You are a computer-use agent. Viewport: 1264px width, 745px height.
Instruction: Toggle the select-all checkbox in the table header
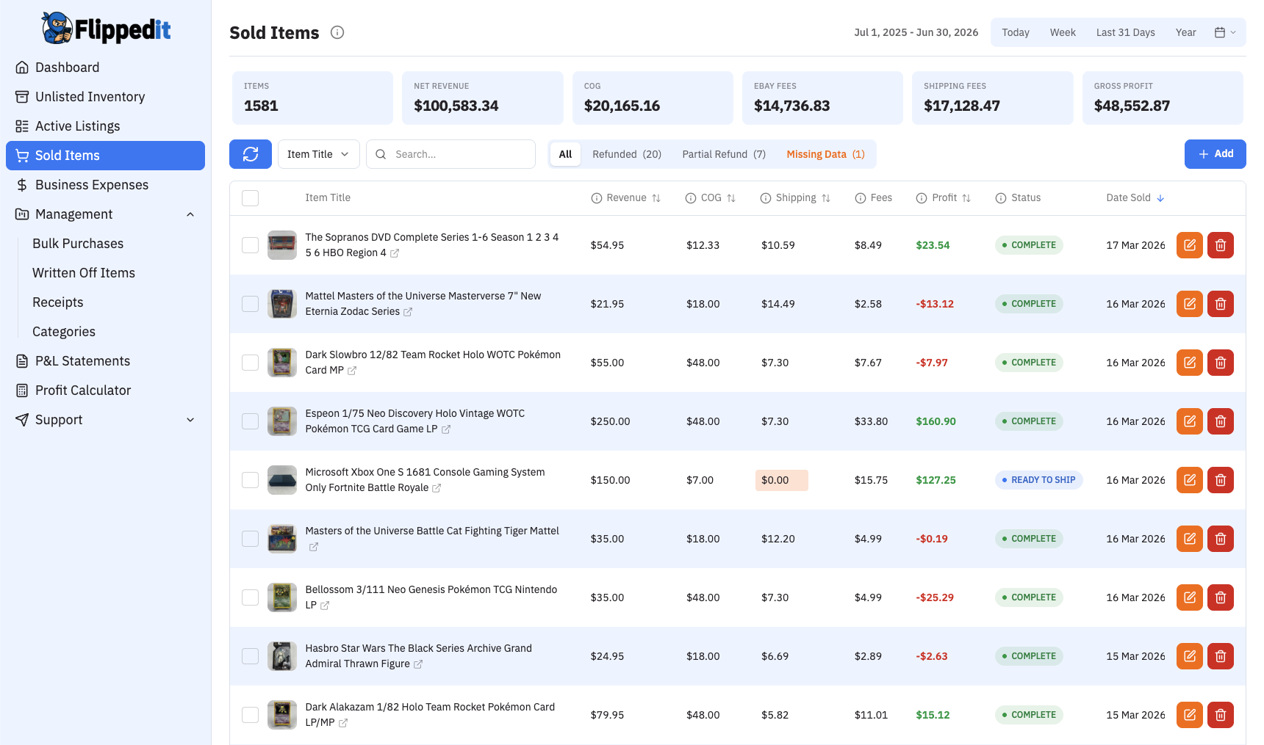click(250, 197)
